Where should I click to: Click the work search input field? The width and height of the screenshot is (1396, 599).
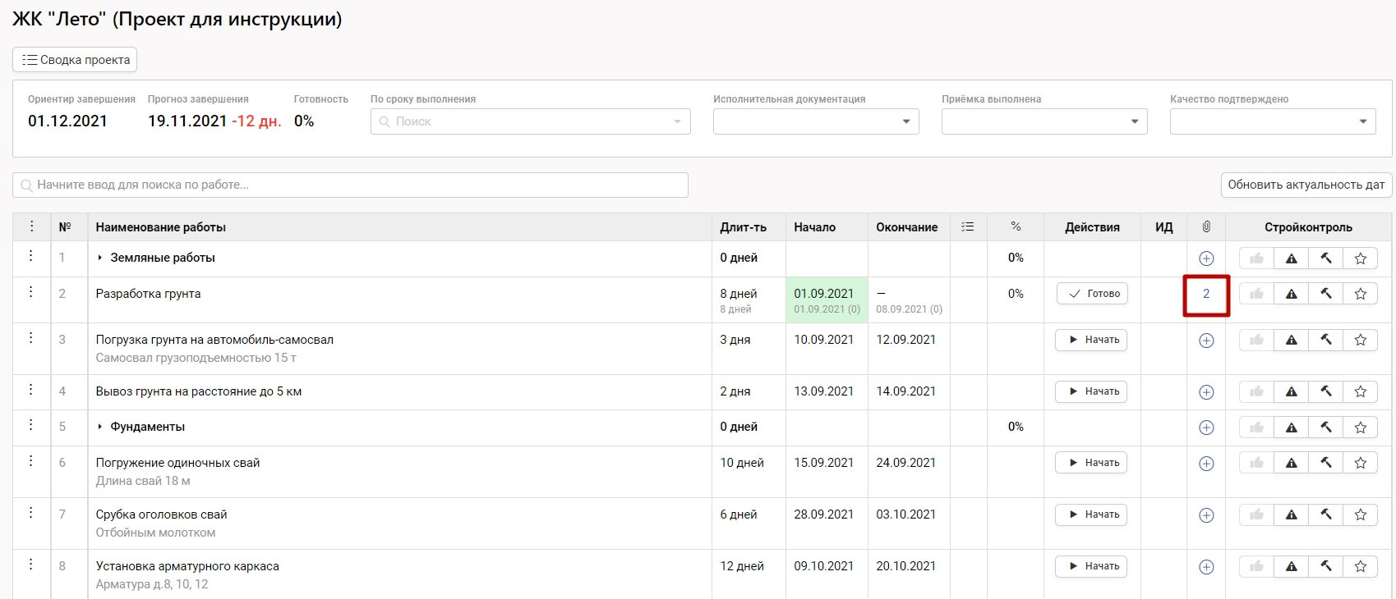click(350, 185)
